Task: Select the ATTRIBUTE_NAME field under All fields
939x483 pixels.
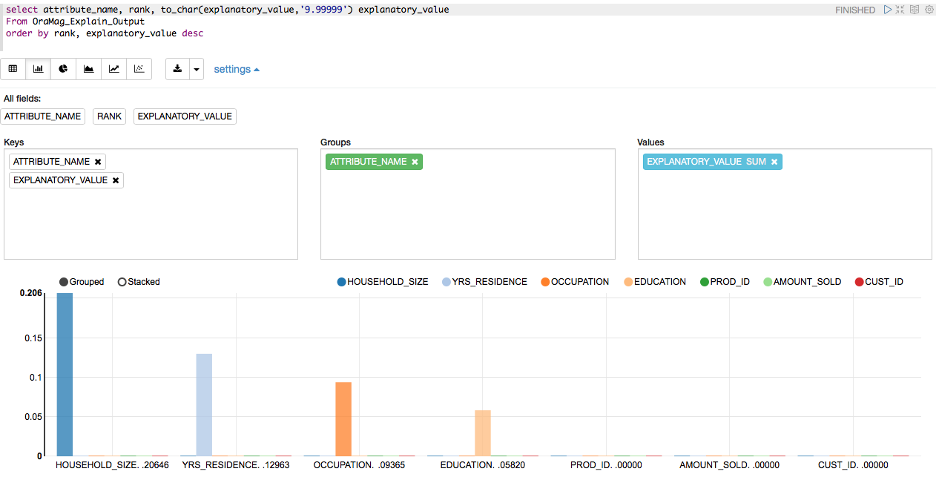Action: pyautogui.click(x=43, y=116)
